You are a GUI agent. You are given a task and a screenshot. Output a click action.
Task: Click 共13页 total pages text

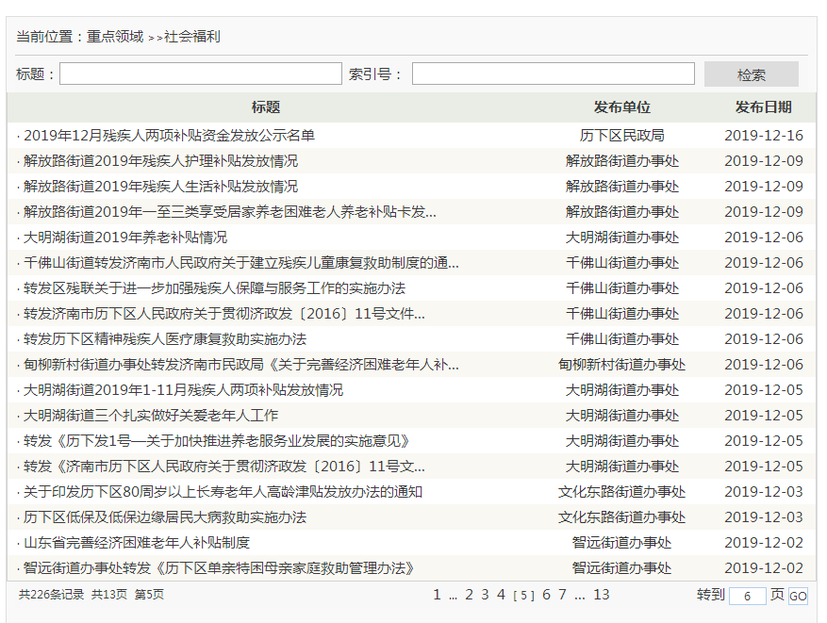109,595
